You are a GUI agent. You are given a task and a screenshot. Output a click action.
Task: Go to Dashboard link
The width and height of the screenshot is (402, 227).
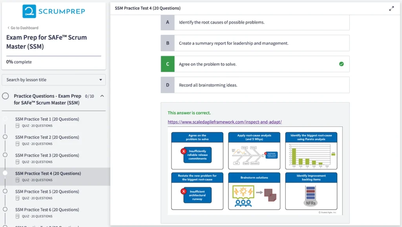tap(24, 28)
